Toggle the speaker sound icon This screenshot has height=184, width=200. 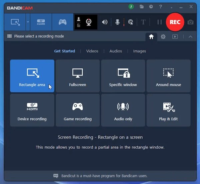(x=105, y=22)
